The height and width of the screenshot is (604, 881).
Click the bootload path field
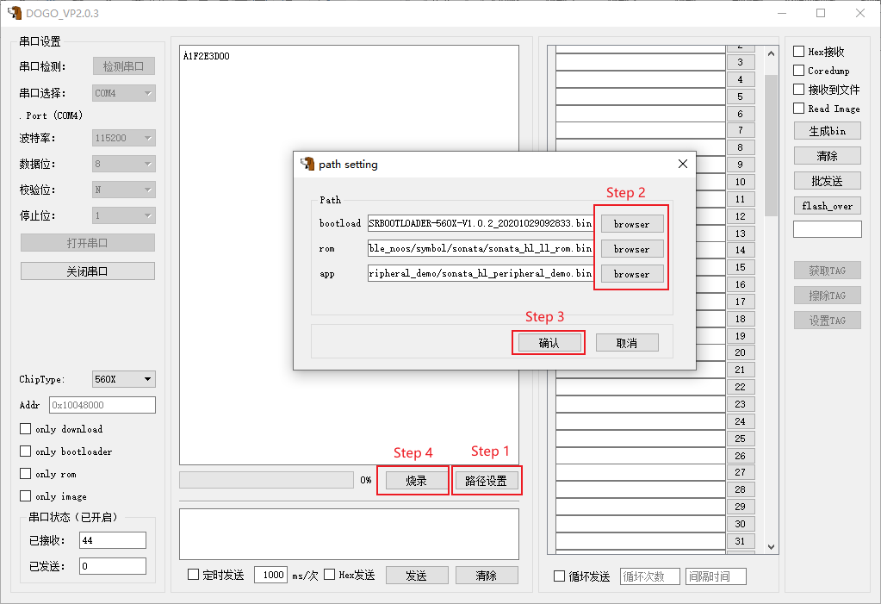click(x=481, y=223)
